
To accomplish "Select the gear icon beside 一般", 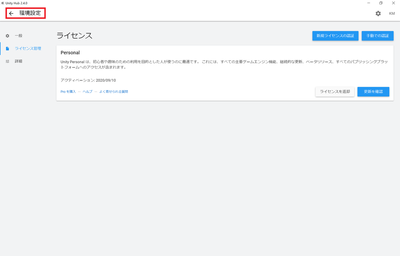I will point(7,36).
